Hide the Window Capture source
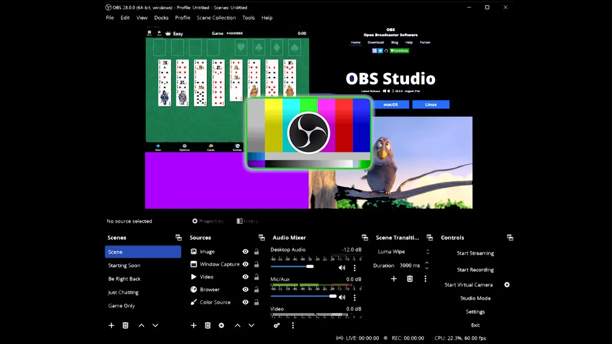The height and width of the screenshot is (344, 612). coord(245,264)
